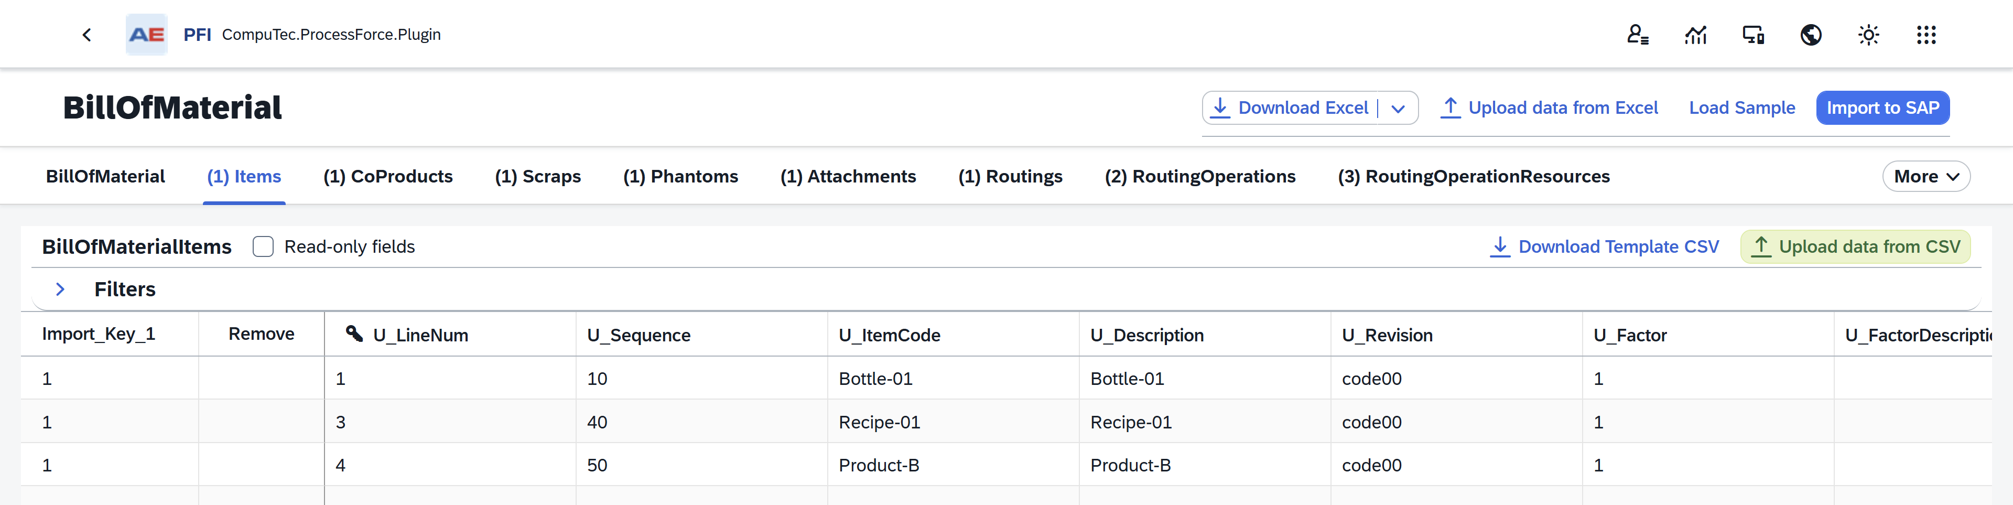This screenshot has width=2013, height=505.
Task: Select the Product-B item code cell
Action: pos(953,465)
